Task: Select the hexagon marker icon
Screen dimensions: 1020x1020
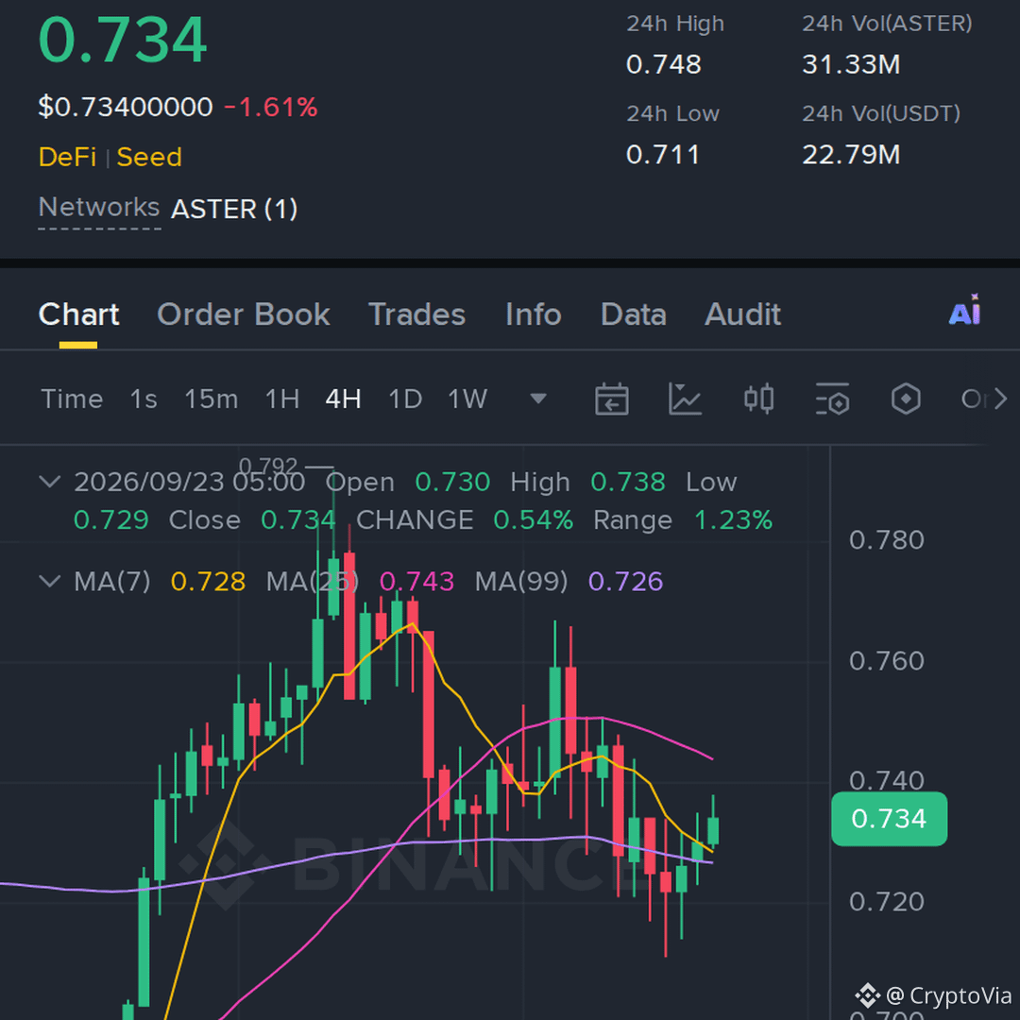Action: coord(906,399)
